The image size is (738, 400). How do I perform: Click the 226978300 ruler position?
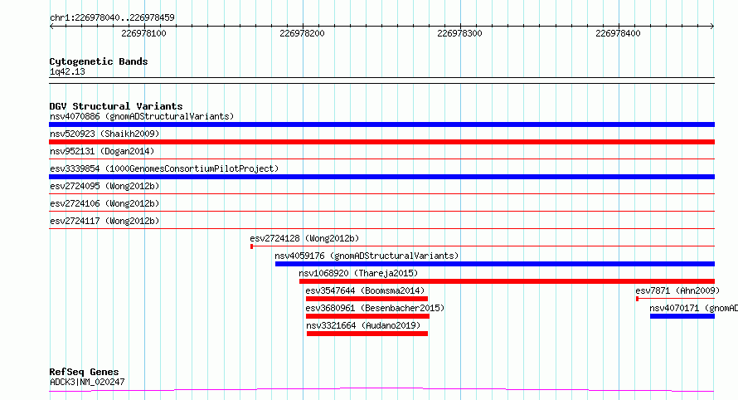[x=459, y=33]
